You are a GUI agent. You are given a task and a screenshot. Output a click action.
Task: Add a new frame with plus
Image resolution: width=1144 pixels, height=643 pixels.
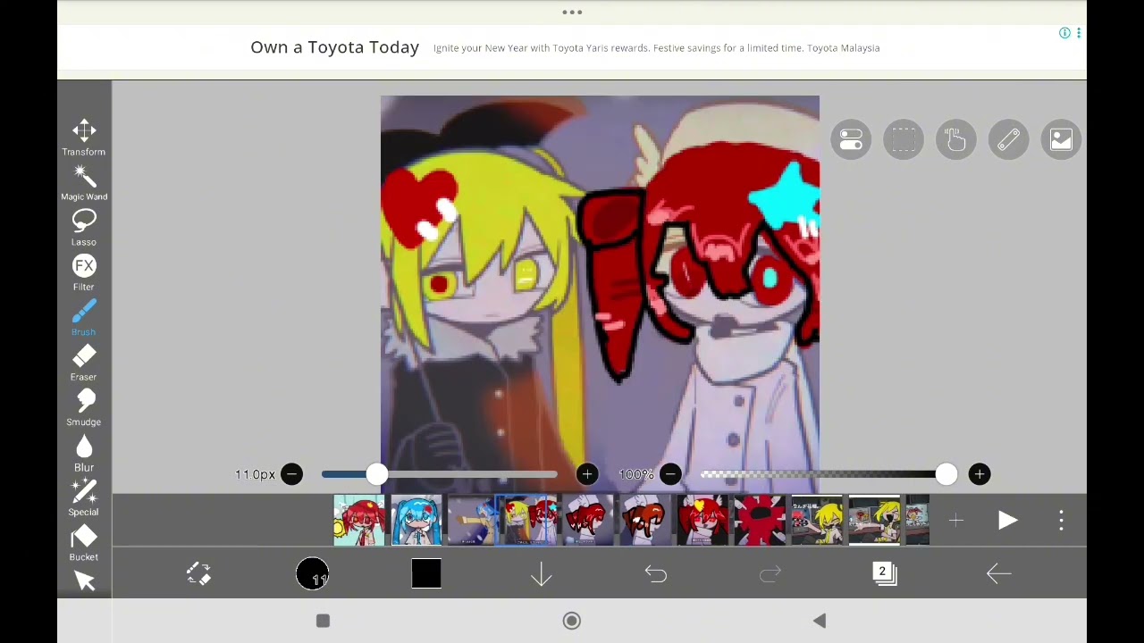(x=956, y=521)
